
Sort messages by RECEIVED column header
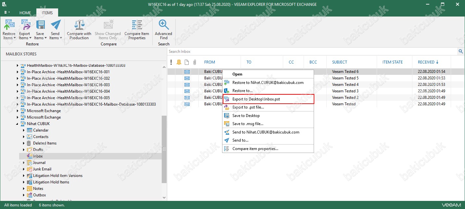click(x=428, y=62)
